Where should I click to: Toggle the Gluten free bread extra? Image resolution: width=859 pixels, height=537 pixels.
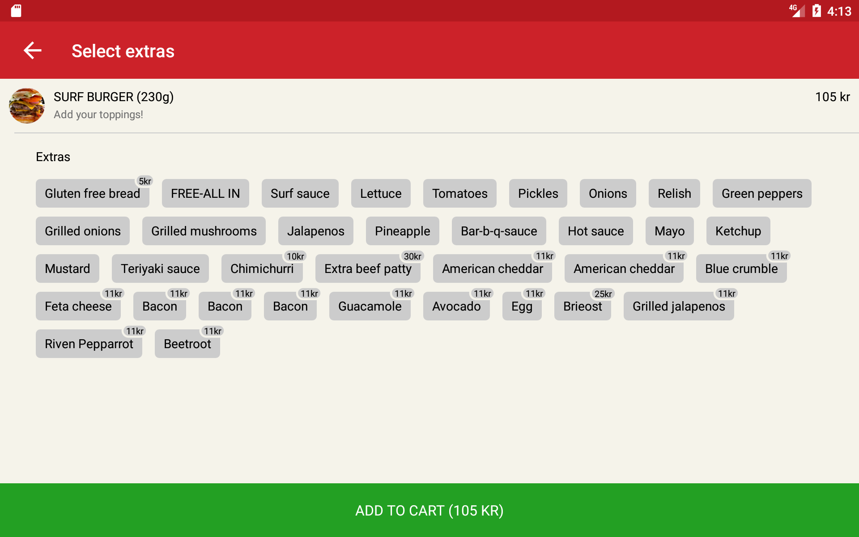click(x=92, y=193)
